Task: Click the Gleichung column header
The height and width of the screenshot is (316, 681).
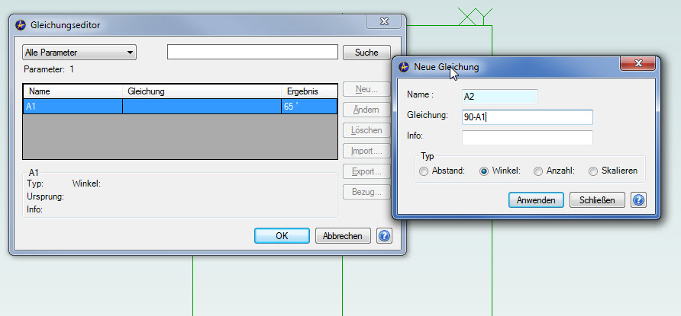Action: coord(202,91)
